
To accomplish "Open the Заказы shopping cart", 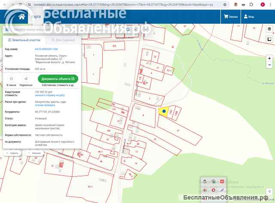I will point(230,17).
